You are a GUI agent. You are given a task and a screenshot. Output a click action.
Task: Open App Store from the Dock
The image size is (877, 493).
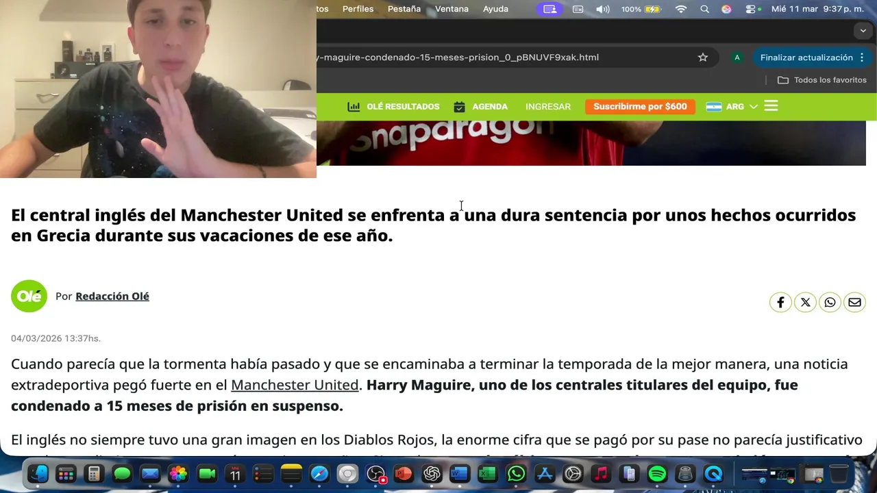[x=545, y=474]
